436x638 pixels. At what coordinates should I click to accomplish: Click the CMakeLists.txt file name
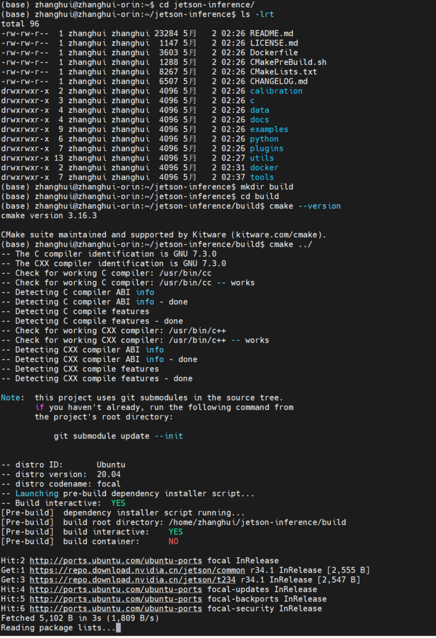pos(283,72)
